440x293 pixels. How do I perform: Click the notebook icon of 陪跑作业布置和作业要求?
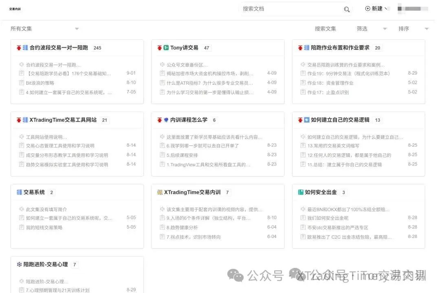(x=307, y=48)
